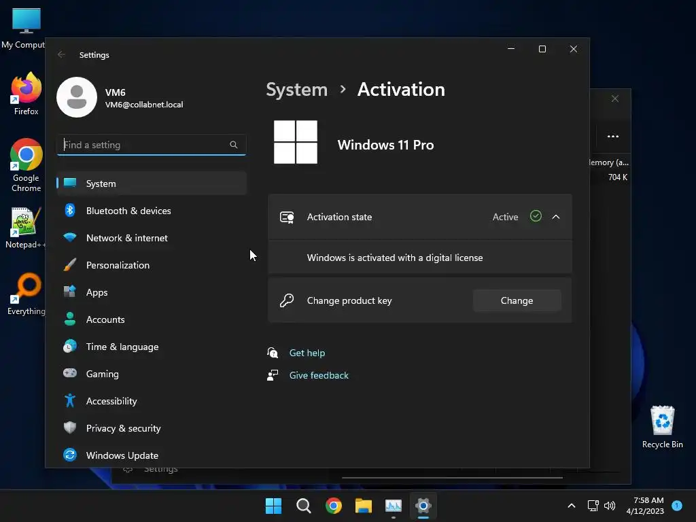Open the clock and date flyout
The image size is (696, 522).
(645, 506)
